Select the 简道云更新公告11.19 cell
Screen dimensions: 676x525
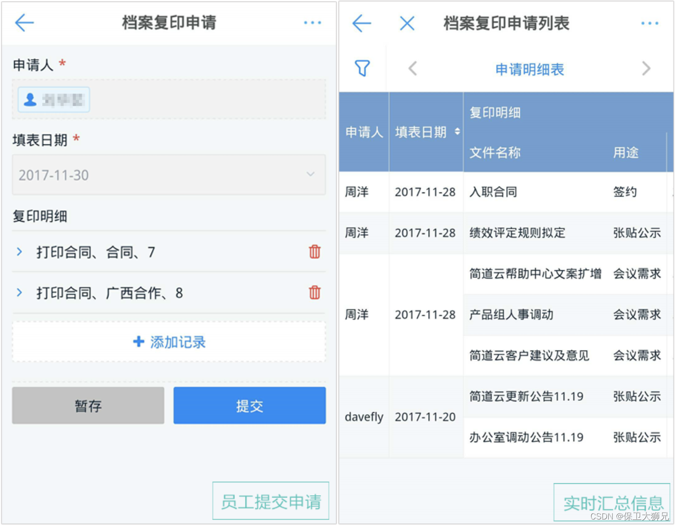click(526, 396)
